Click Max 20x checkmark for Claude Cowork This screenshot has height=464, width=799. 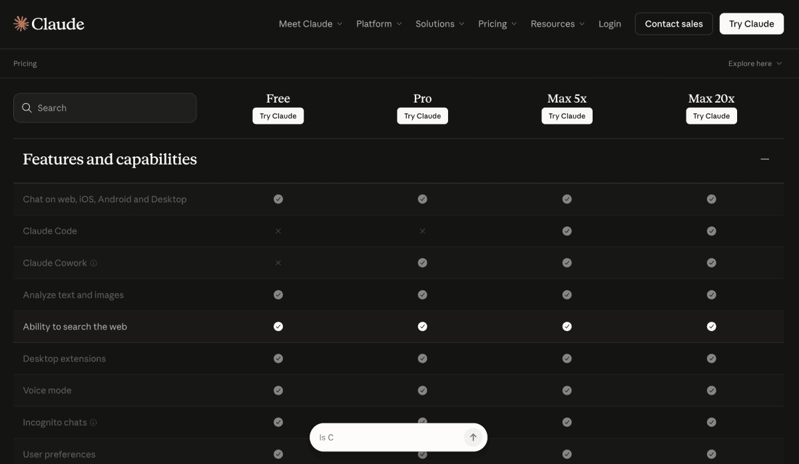(x=711, y=263)
